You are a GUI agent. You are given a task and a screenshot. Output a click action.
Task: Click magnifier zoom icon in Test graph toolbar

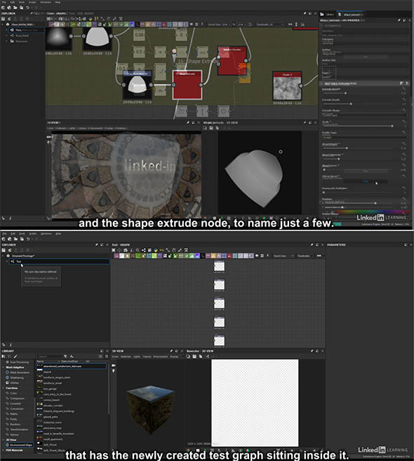(138, 250)
